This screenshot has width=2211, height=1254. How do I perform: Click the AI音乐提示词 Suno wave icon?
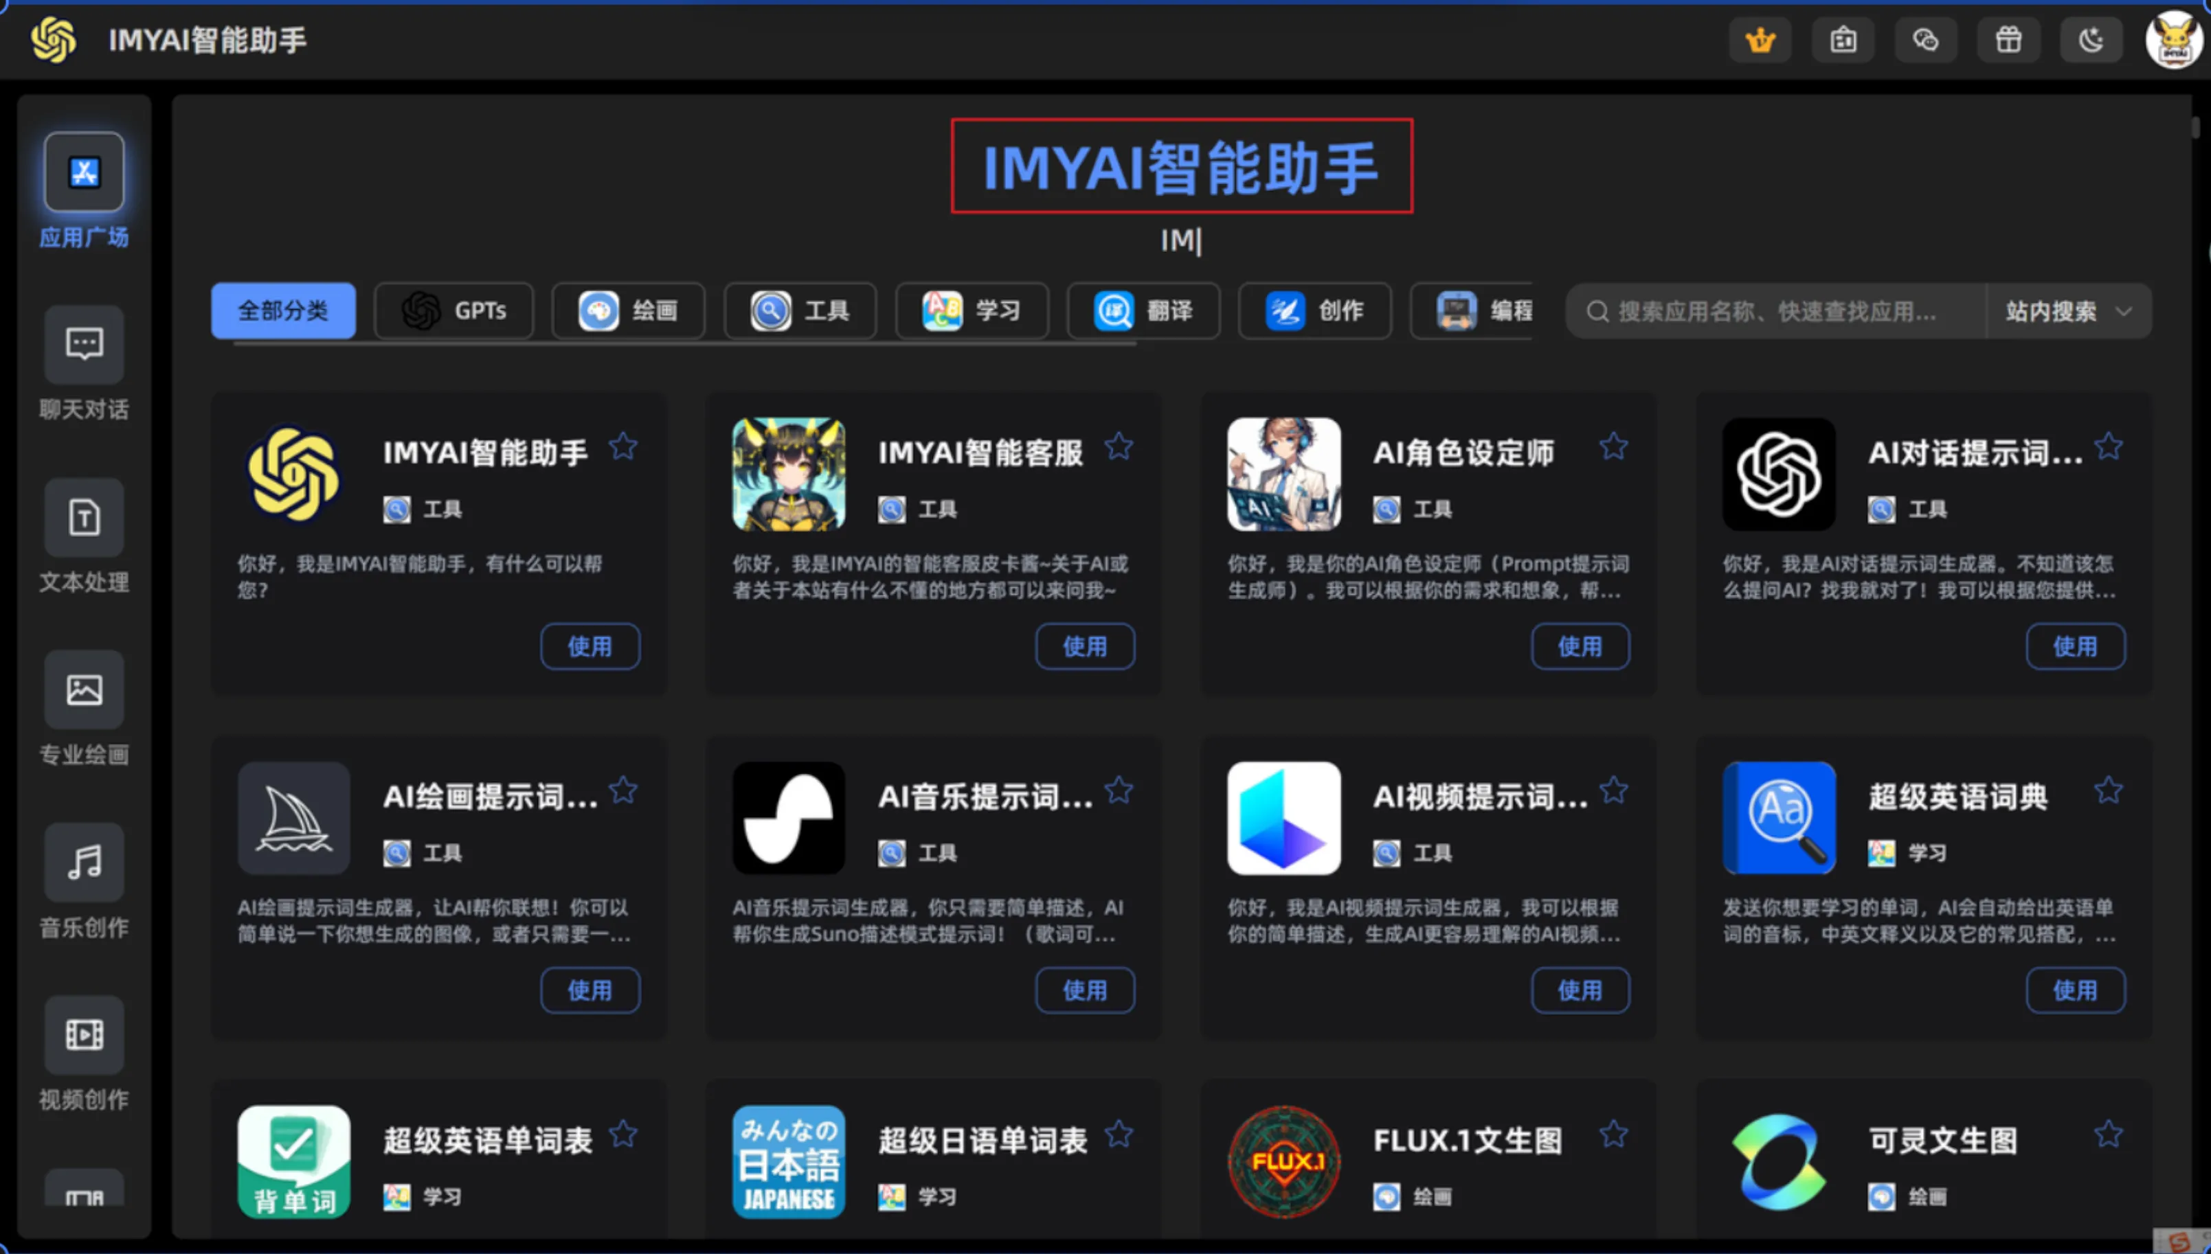[x=788, y=817]
